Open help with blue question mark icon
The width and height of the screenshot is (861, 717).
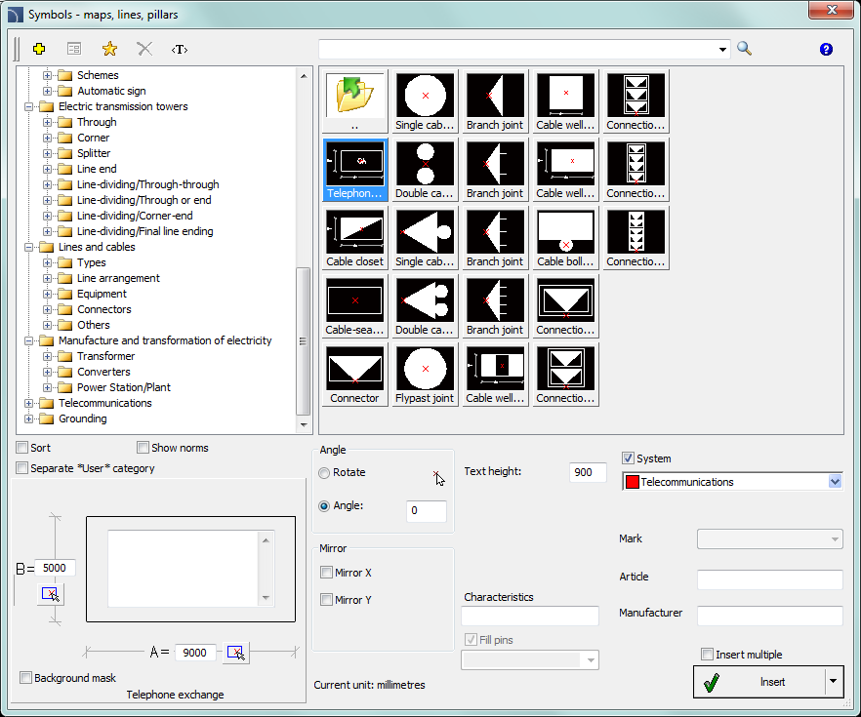tap(826, 50)
